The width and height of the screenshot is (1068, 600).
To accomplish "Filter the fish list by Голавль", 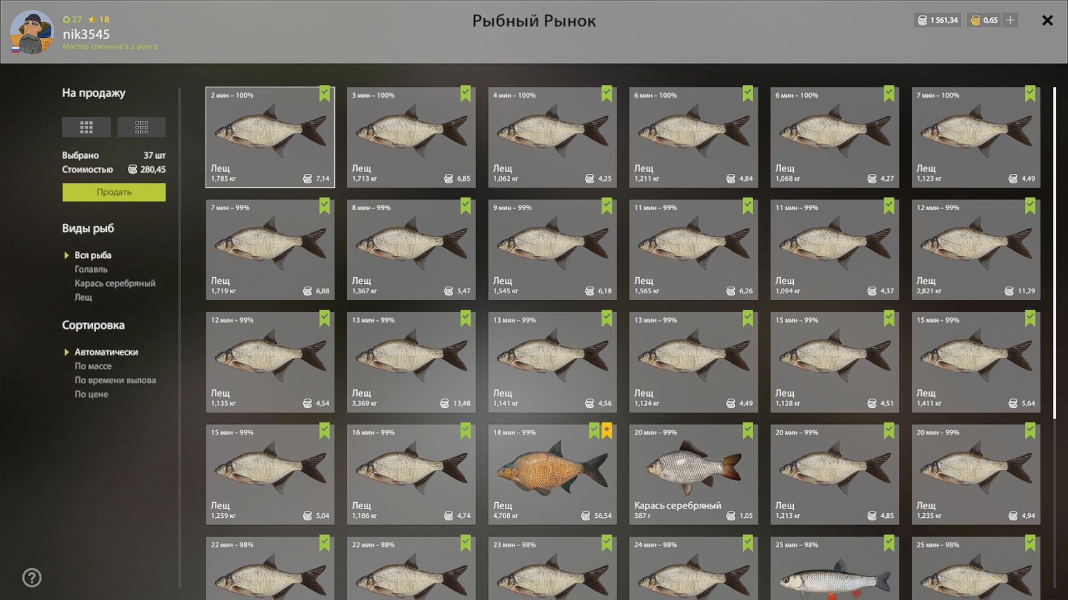I will (x=91, y=269).
